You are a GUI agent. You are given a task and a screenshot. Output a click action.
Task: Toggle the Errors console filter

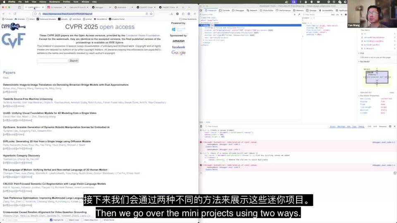(x=332, y=126)
